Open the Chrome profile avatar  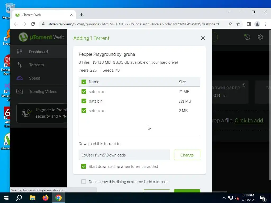click(257, 24)
